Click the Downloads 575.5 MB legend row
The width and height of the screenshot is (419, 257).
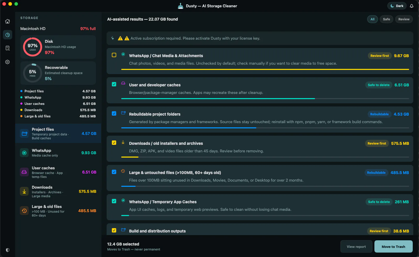point(58,110)
